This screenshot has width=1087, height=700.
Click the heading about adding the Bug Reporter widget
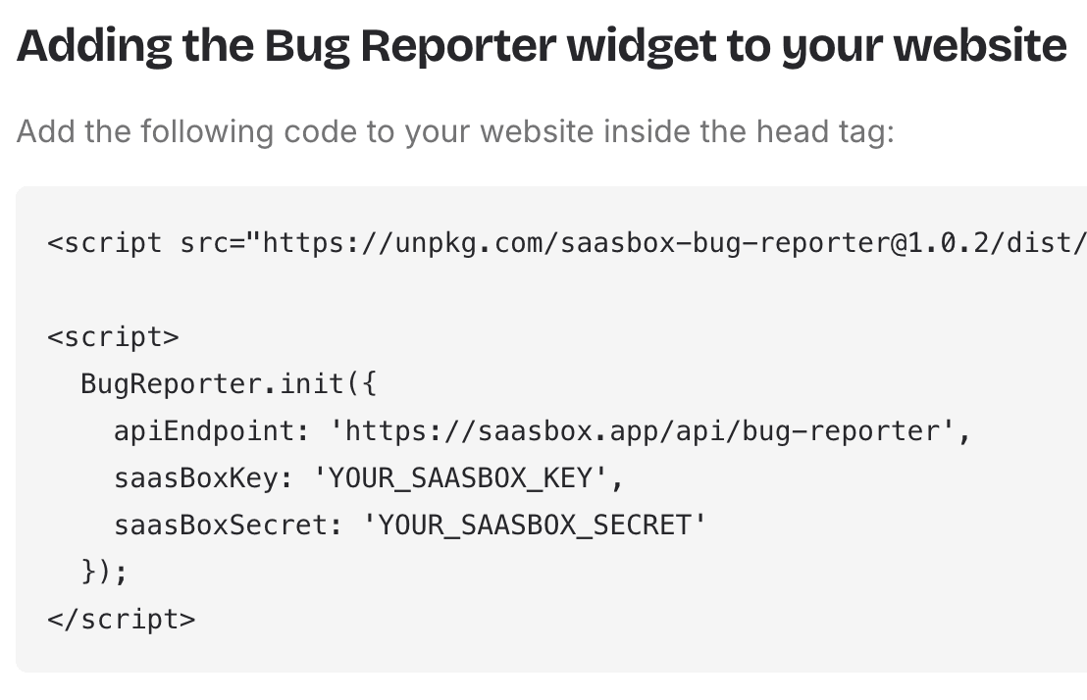(542, 46)
